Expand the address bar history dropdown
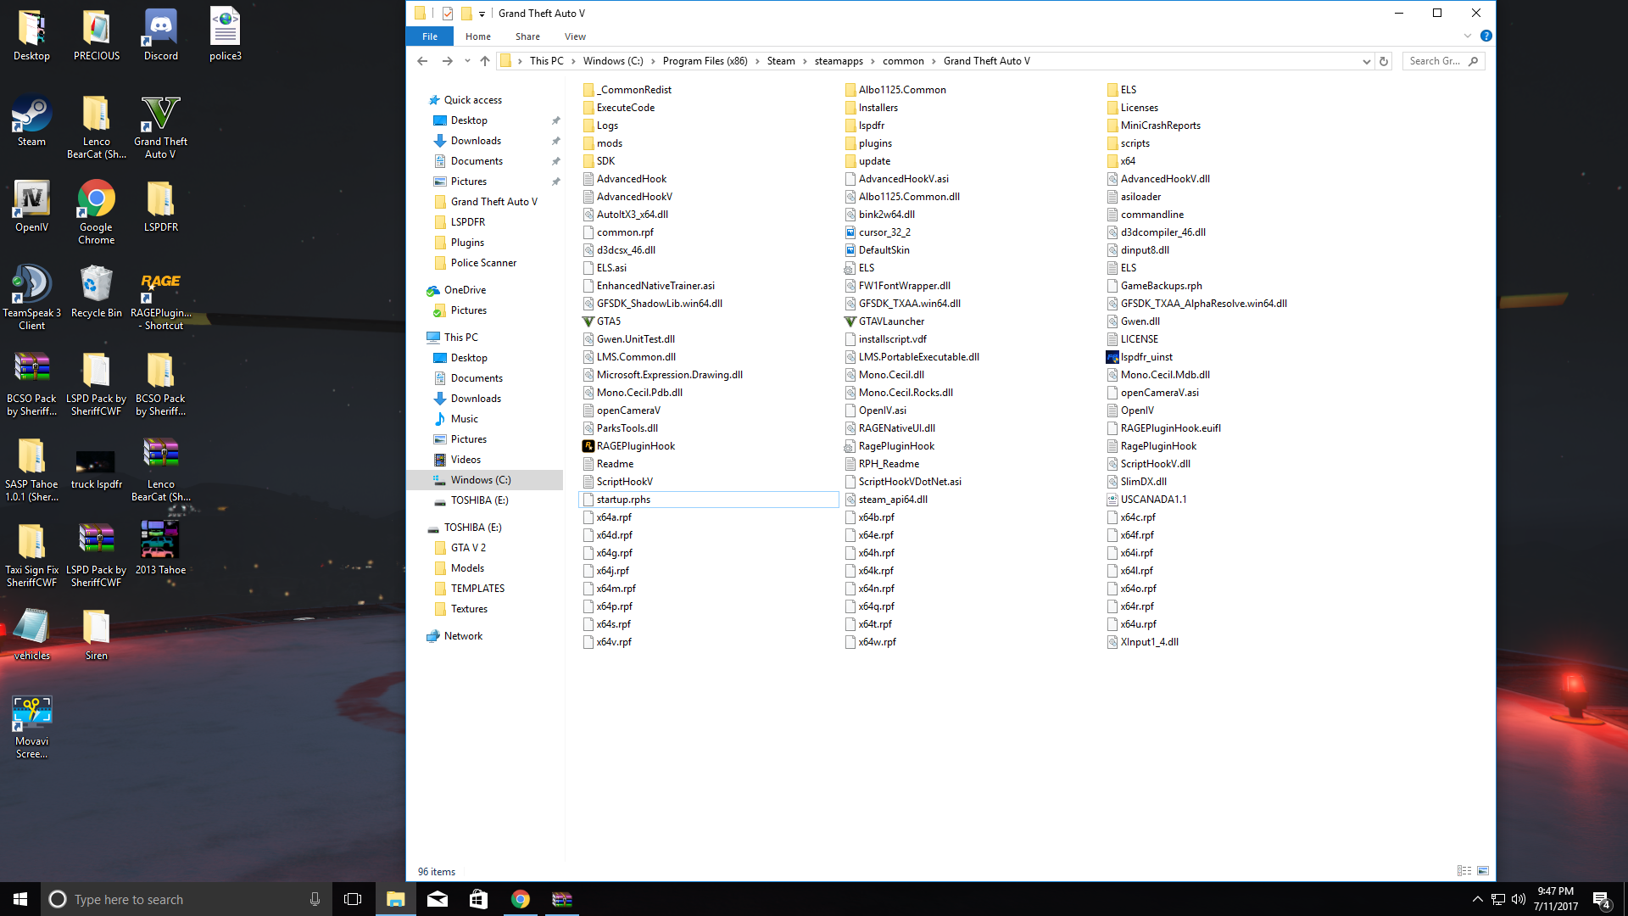1628x916 pixels. pos(1366,61)
